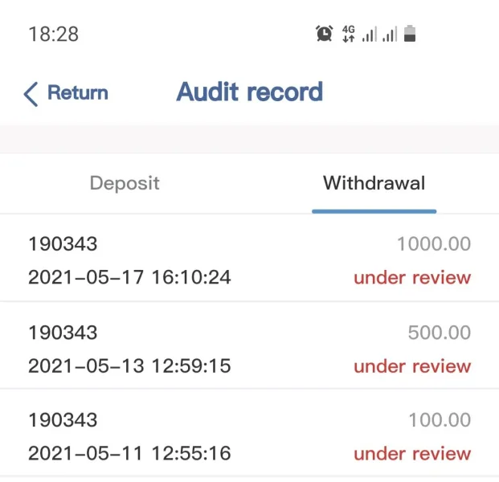Tap the second signal strength bars icon
The image size is (499, 482).
click(390, 34)
